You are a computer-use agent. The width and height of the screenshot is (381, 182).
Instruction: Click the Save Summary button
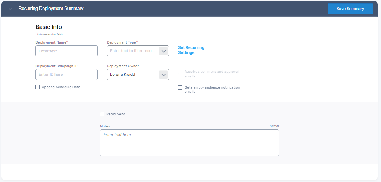[350, 9]
